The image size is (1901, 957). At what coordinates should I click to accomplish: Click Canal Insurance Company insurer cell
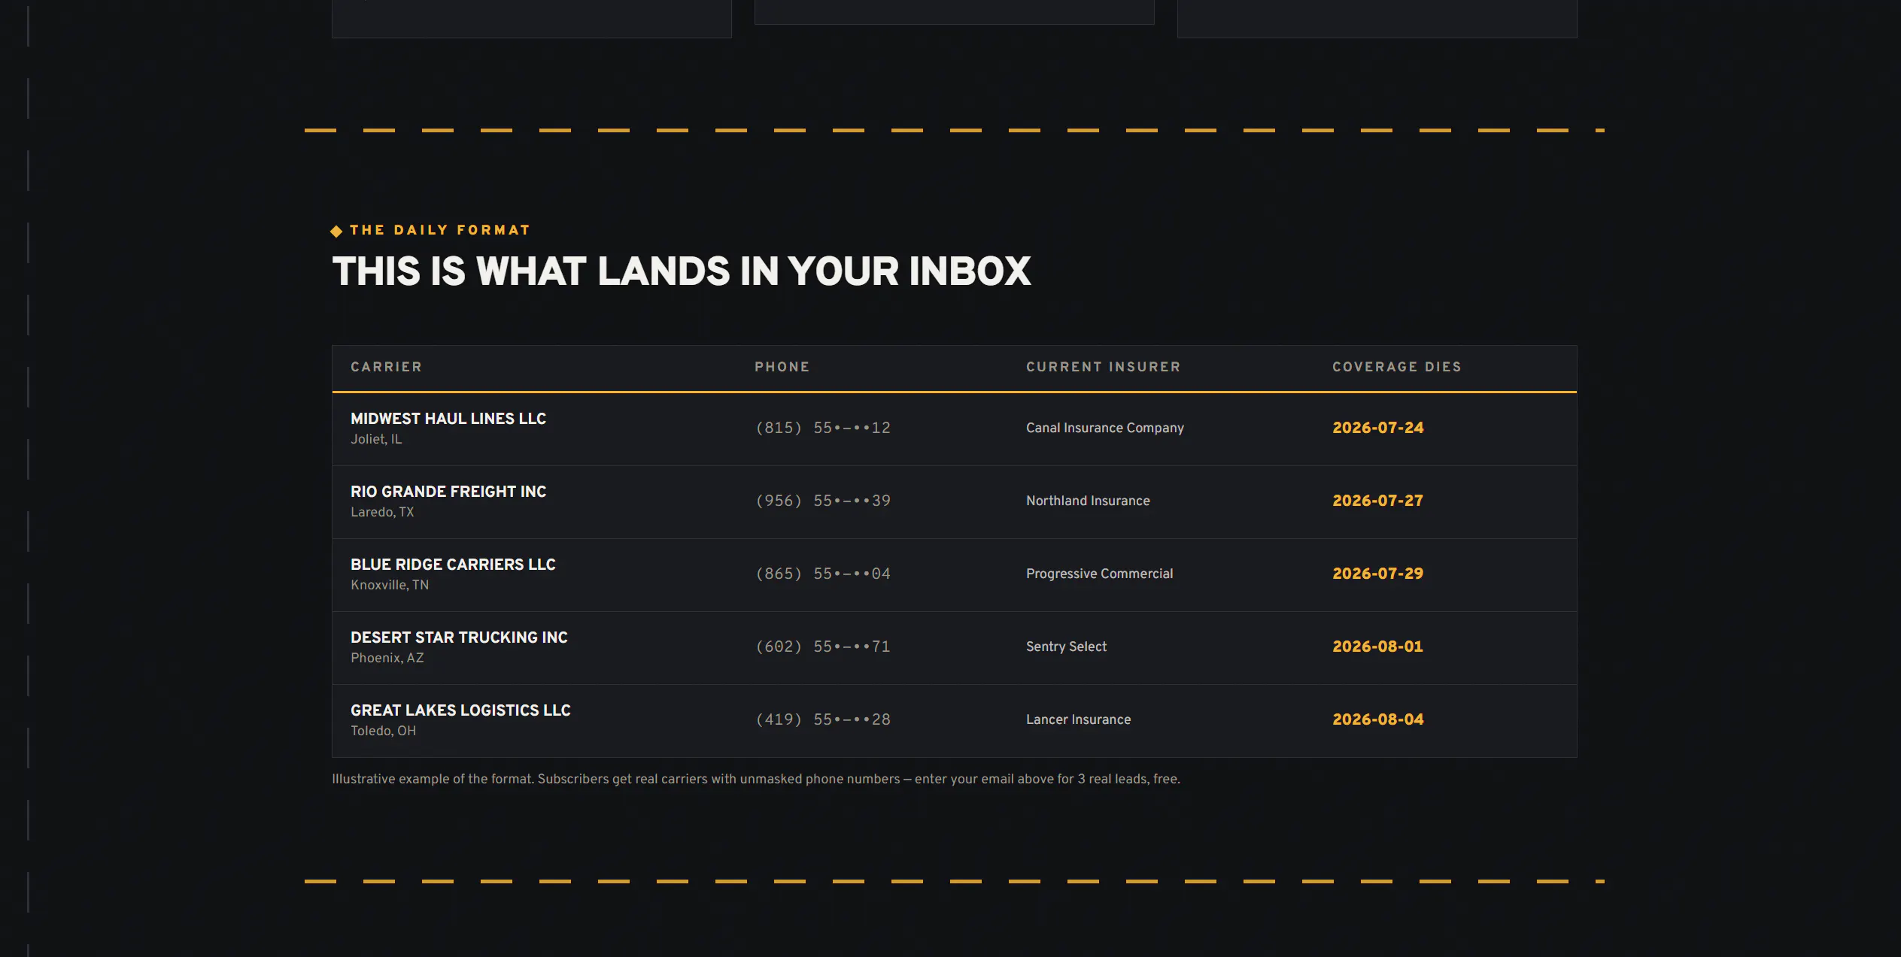[1105, 428]
